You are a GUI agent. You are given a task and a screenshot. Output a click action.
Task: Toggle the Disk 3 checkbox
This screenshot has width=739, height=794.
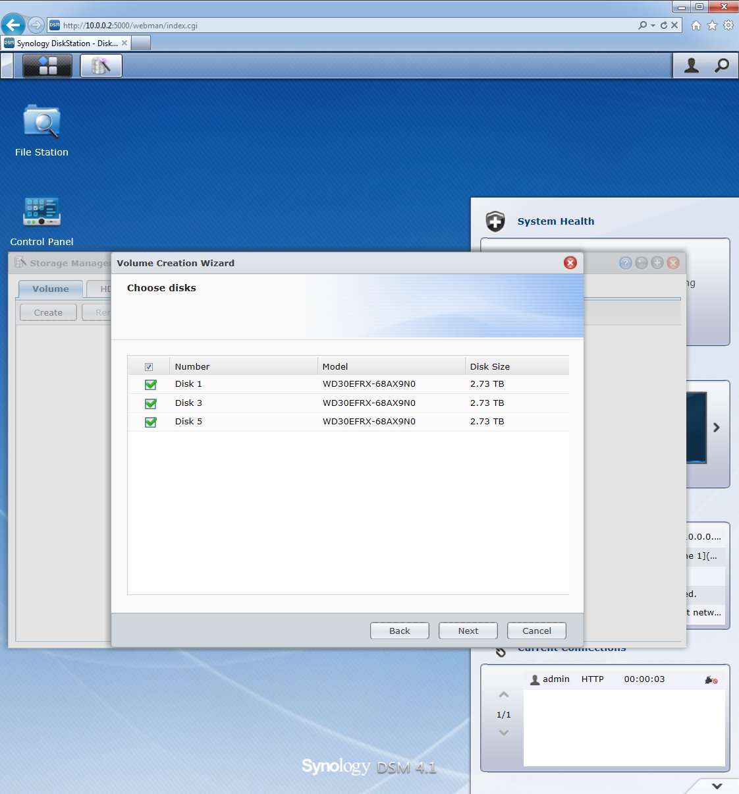coord(151,403)
